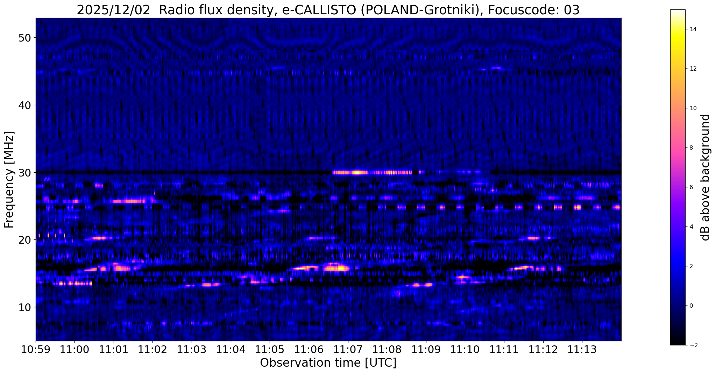Click the colorbar tick label 6
716x373 pixels.
[x=691, y=187]
